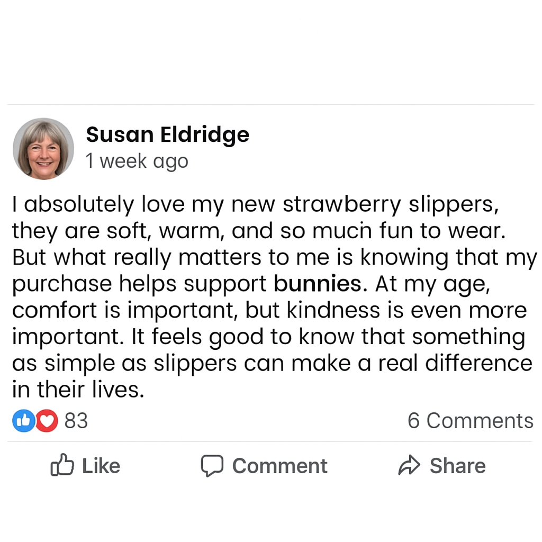Click the Comment text label
542x542 pixels.
[x=279, y=466]
